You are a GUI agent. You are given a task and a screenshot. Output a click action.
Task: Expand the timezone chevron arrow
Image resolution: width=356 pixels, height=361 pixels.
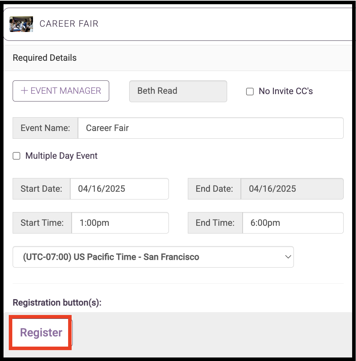[288, 257]
